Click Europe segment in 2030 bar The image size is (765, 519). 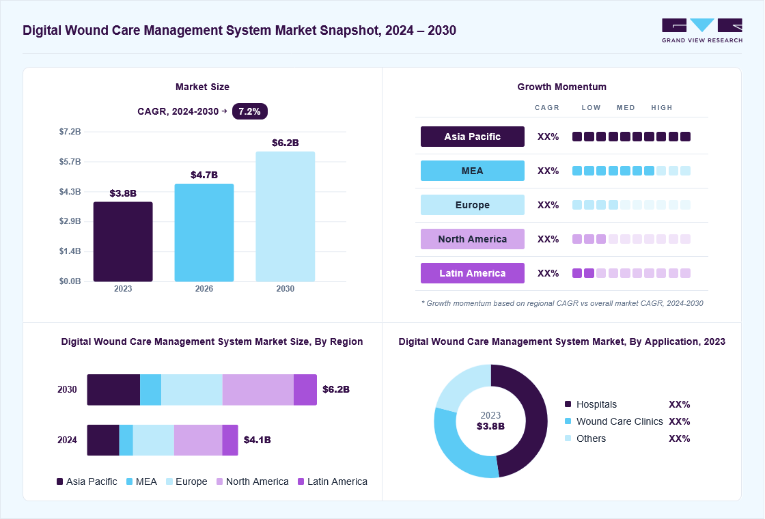click(192, 390)
